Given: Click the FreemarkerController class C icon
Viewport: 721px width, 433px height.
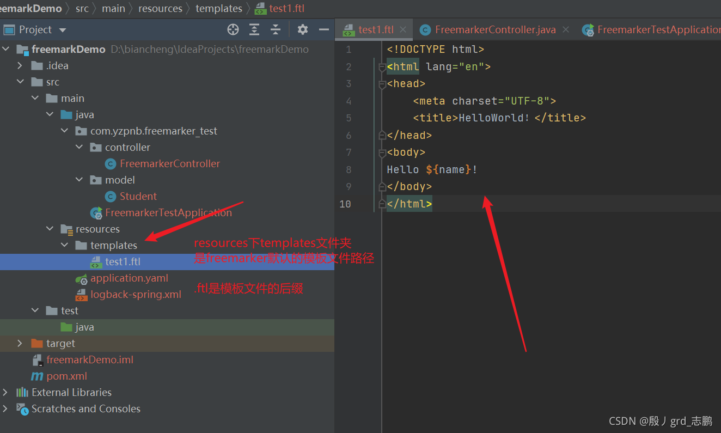Looking at the screenshot, I should tap(111, 163).
